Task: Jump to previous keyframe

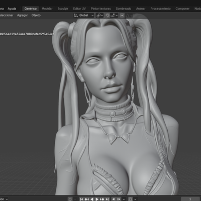Action: [x=87, y=199]
